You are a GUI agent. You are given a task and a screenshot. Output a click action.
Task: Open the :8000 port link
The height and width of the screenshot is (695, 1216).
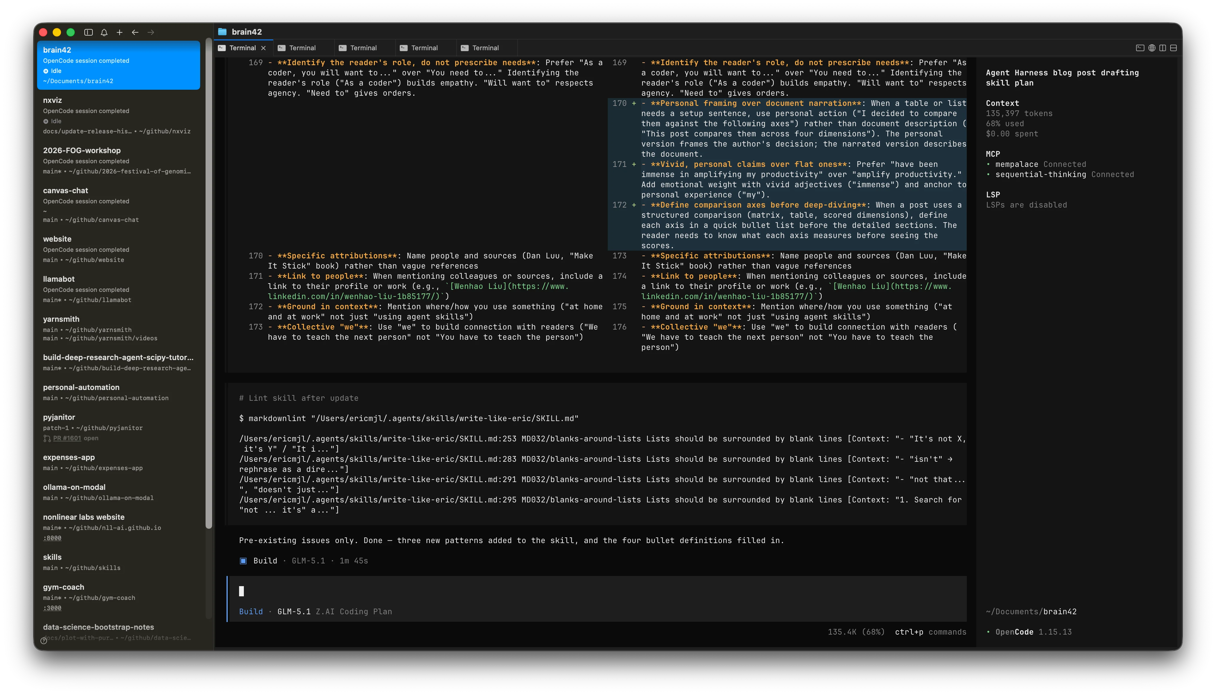click(x=52, y=538)
